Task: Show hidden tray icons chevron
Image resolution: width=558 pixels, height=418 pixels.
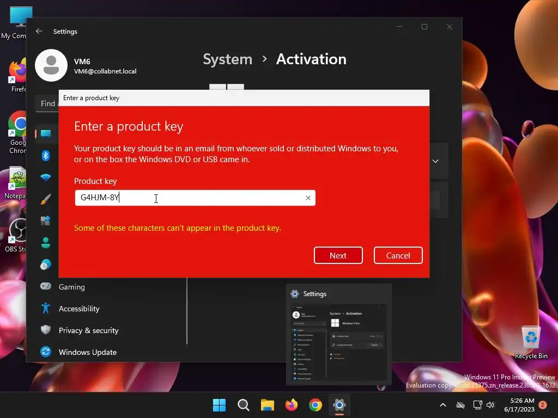Action: (x=443, y=405)
